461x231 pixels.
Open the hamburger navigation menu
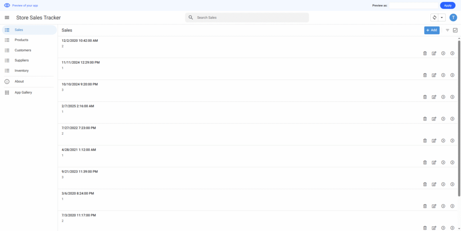coord(7,18)
